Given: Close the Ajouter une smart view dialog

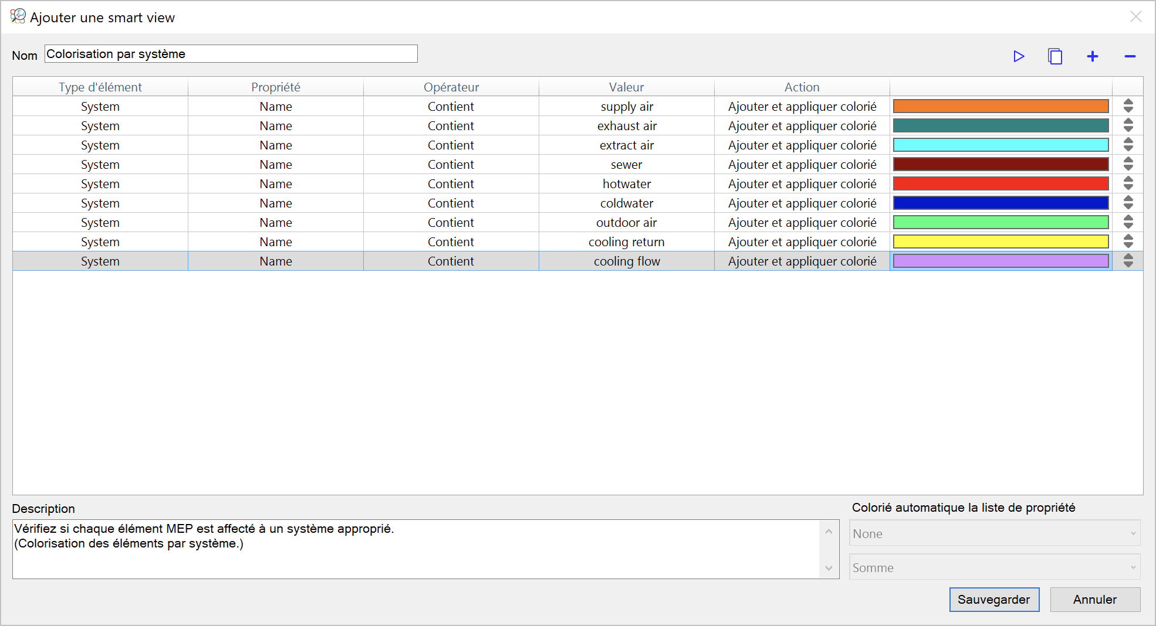Looking at the screenshot, I should (x=1135, y=16).
